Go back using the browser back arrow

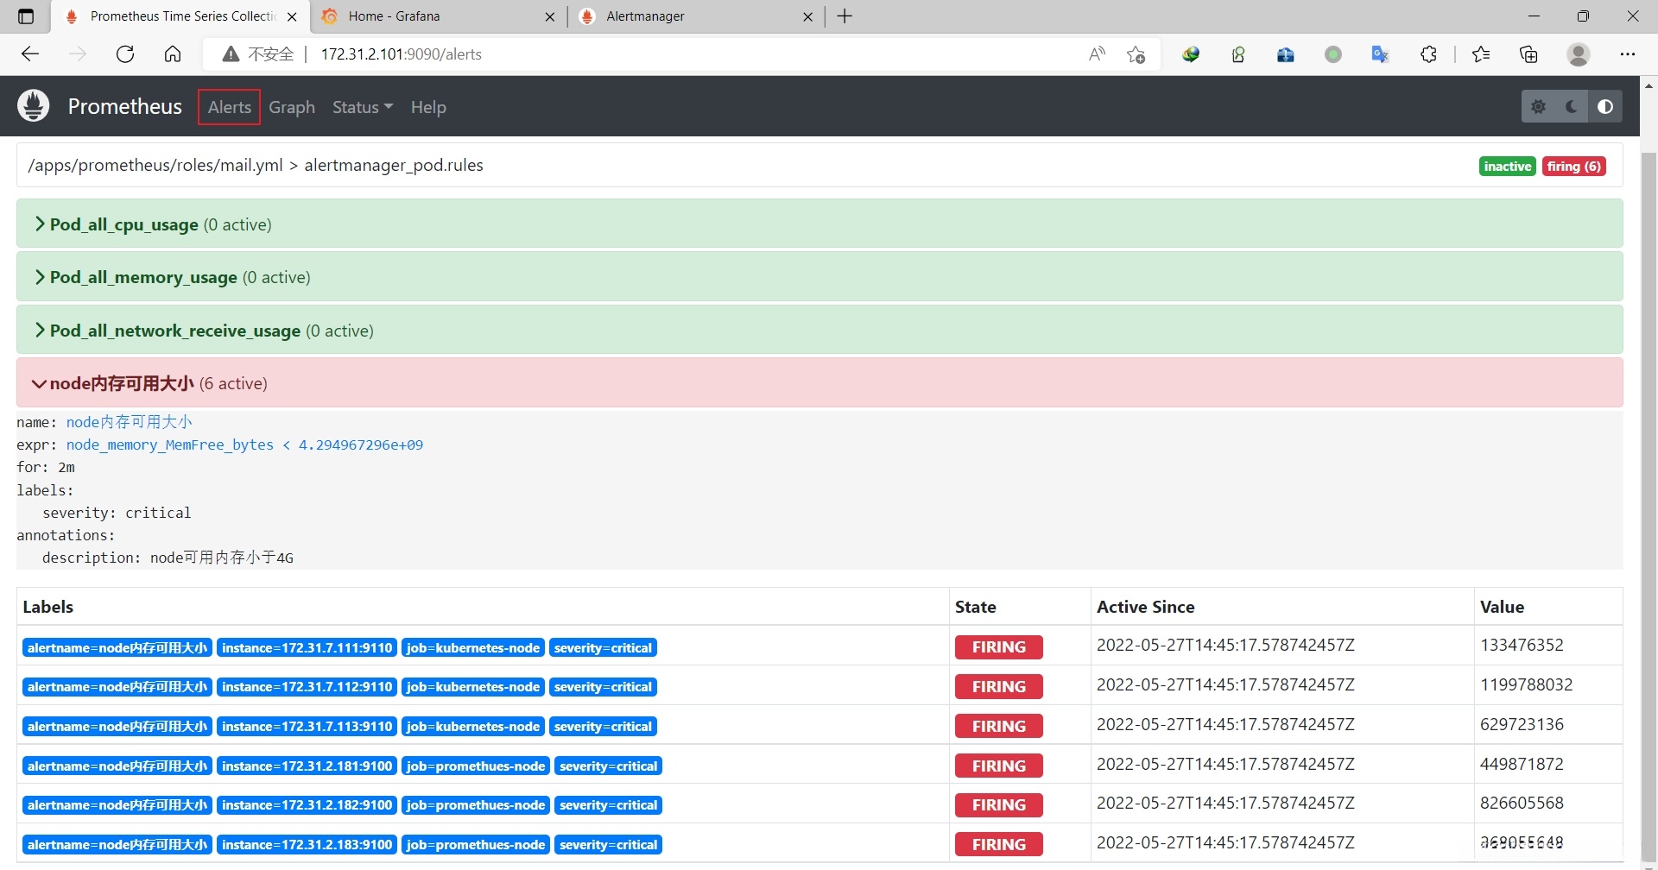pos(30,54)
